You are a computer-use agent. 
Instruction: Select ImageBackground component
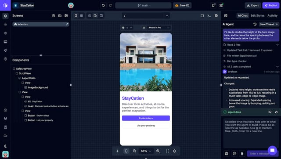point(38,87)
